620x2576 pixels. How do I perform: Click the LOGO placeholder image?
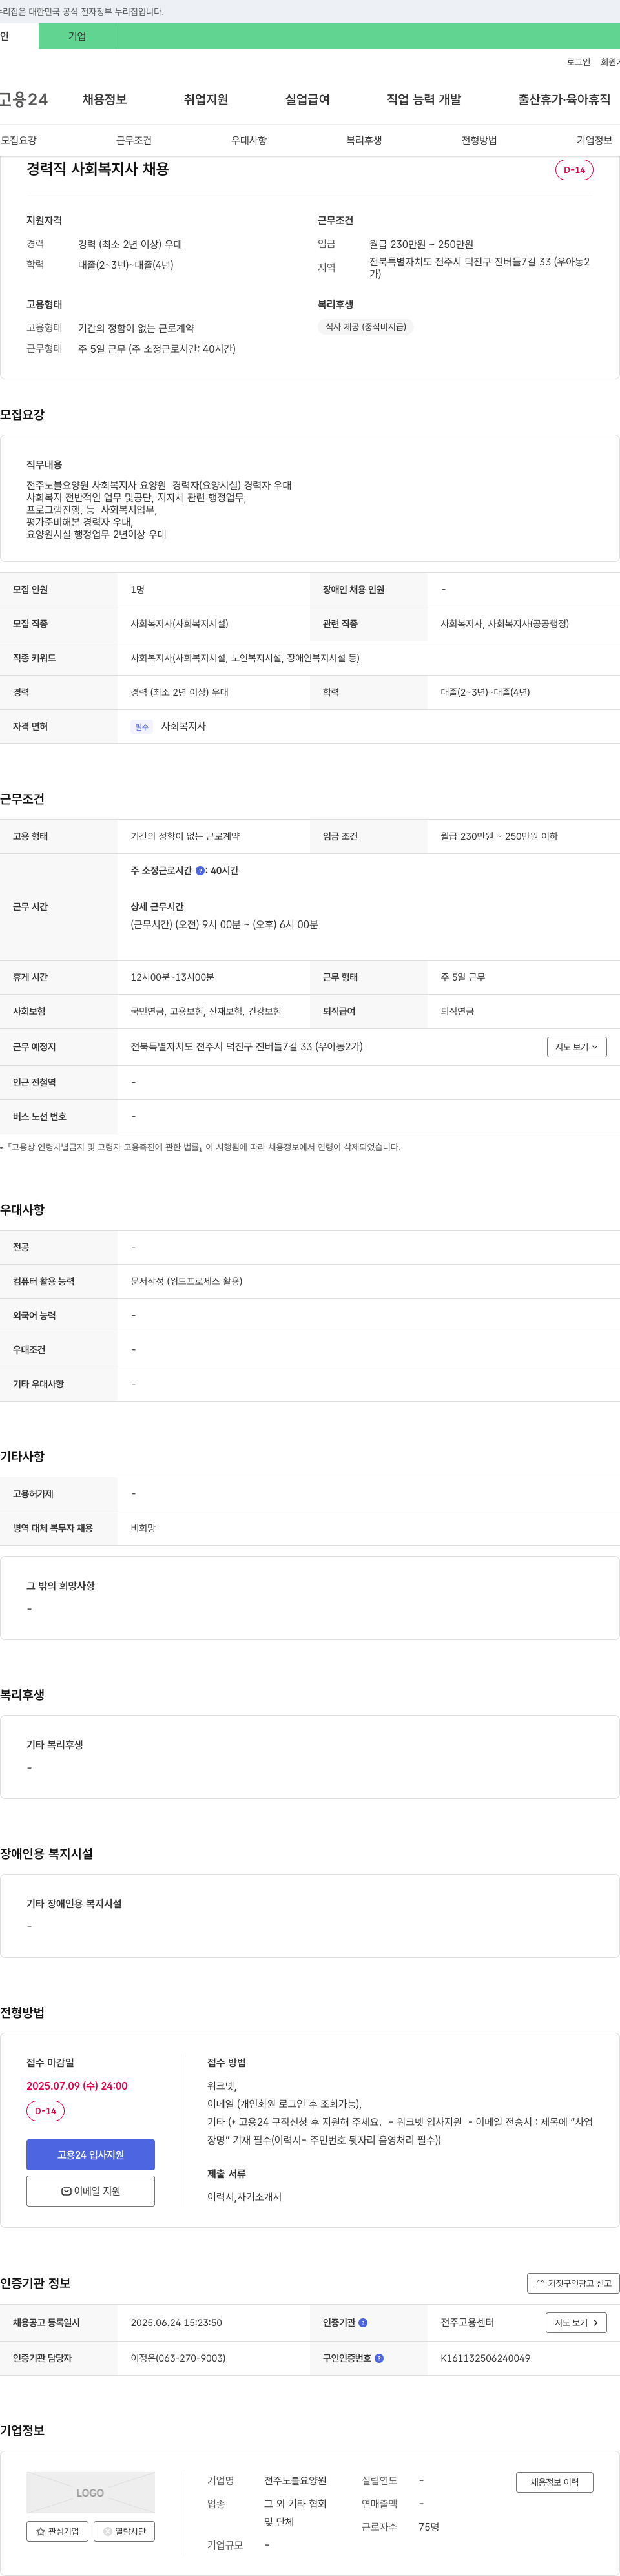pos(90,2492)
